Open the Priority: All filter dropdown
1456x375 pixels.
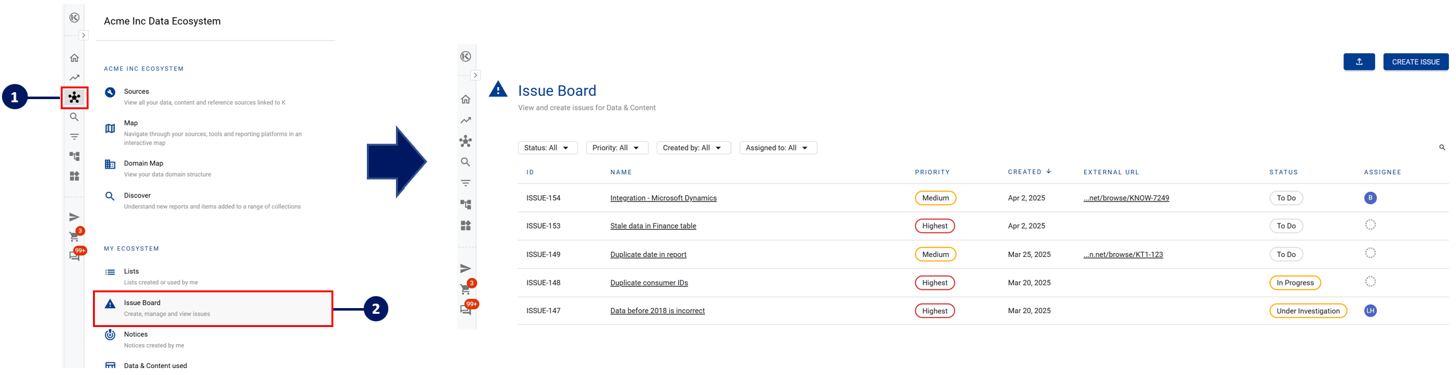(617, 148)
